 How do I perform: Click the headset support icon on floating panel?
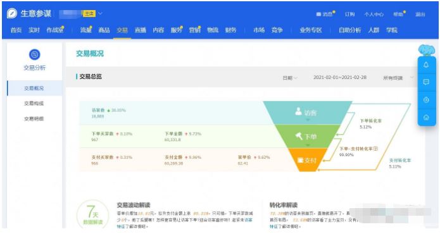pos(426,100)
